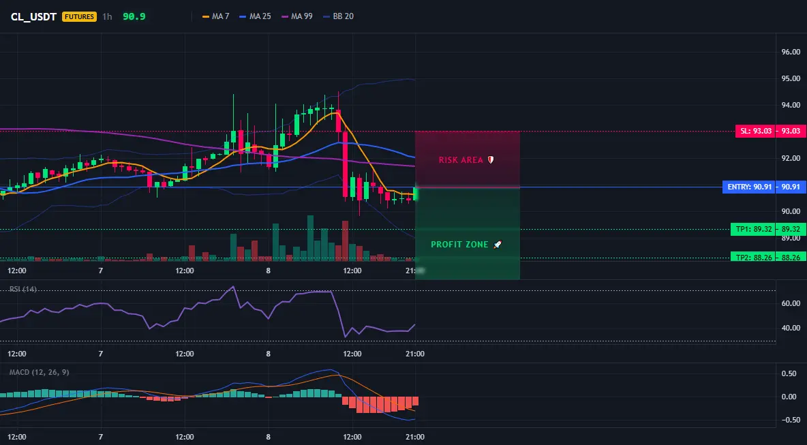Click the MACD (12, 26, 9) indicator title

[39, 372]
